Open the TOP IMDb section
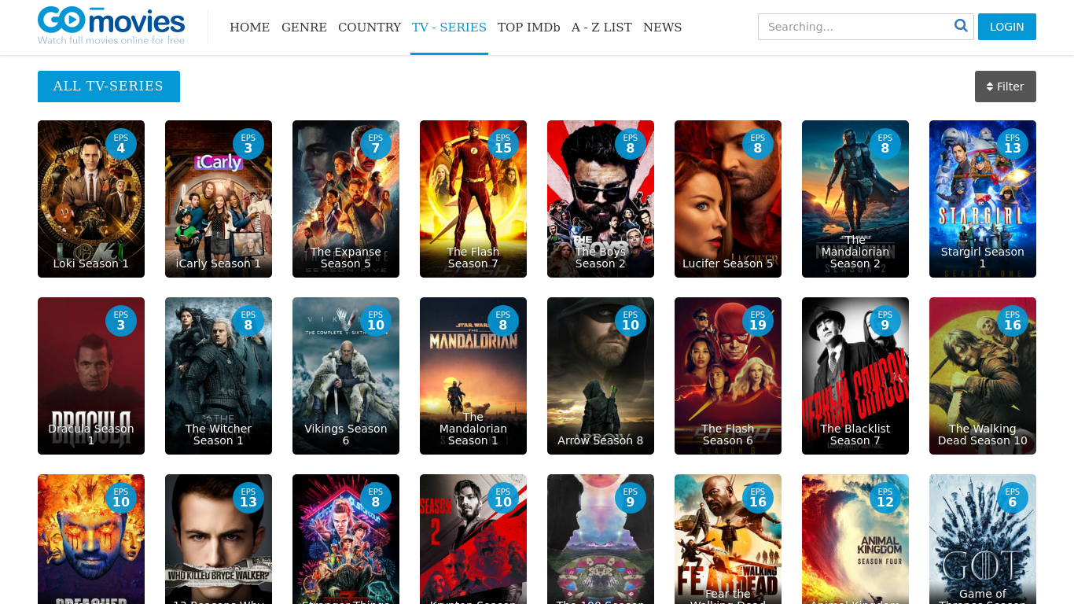The height and width of the screenshot is (604, 1074). 528,28
